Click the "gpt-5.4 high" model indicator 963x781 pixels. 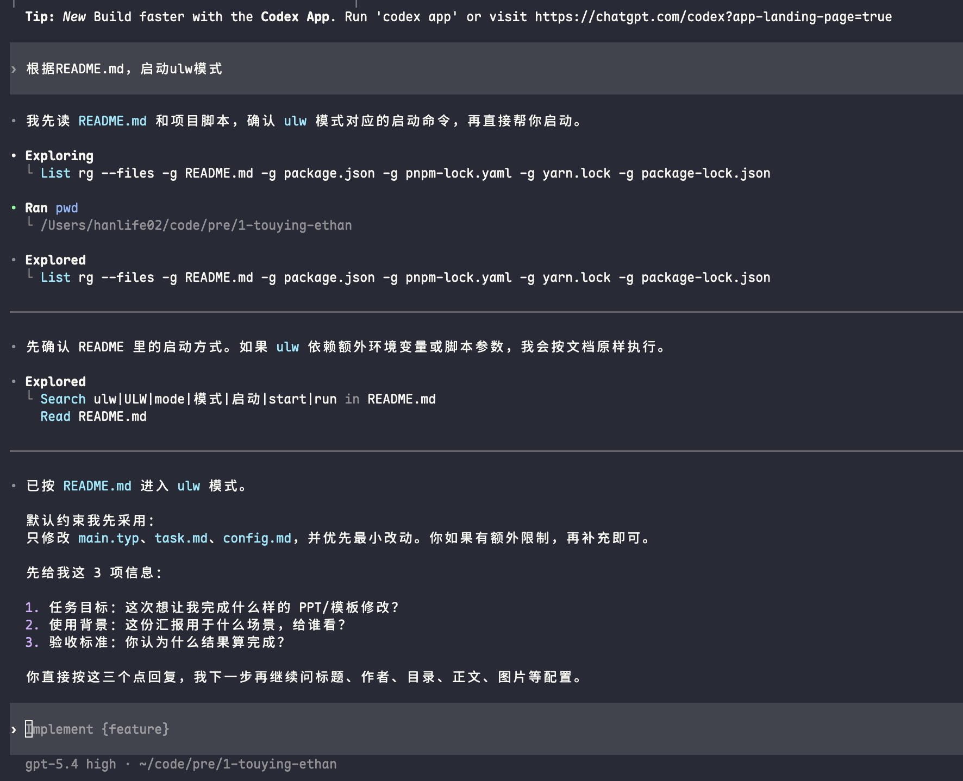click(x=71, y=764)
